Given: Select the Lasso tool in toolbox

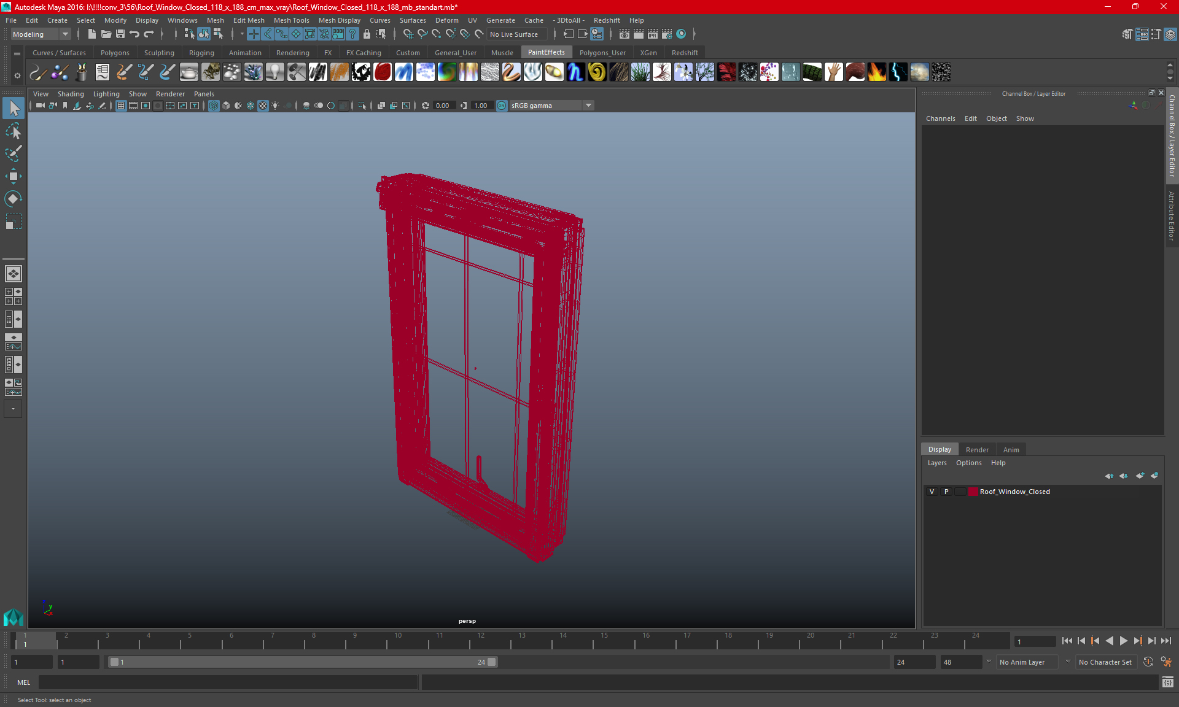Looking at the screenshot, I should 13,131.
